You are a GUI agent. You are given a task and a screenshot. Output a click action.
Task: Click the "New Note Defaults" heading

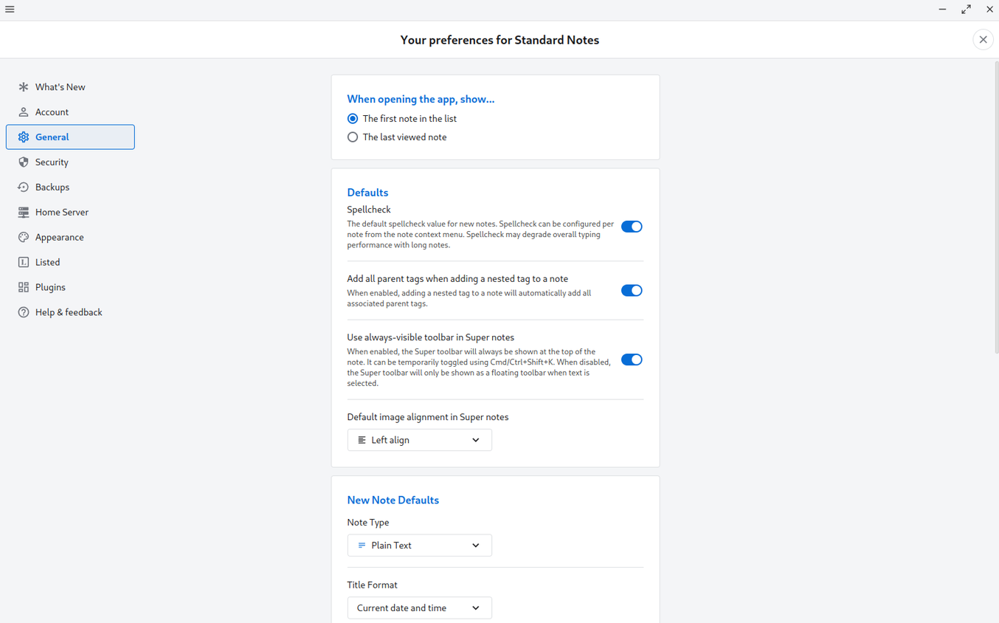tap(393, 500)
